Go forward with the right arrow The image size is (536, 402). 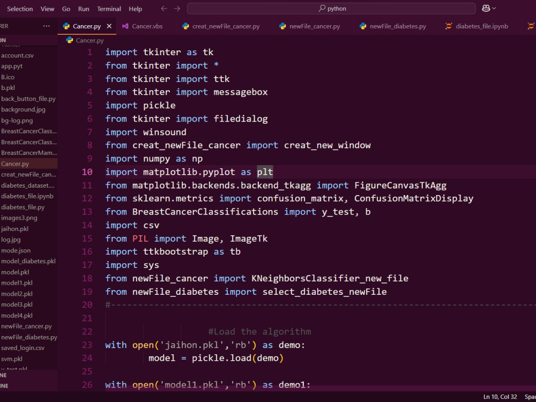pos(177,9)
